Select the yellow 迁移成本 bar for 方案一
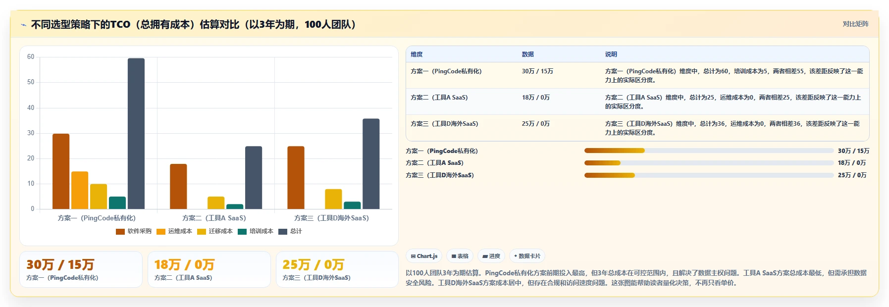This screenshot has width=889, height=307. pyautogui.click(x=99, y=197)
